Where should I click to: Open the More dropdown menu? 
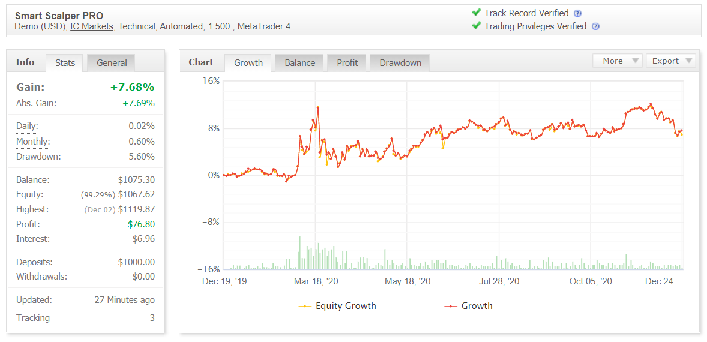[x=617, y=61]
